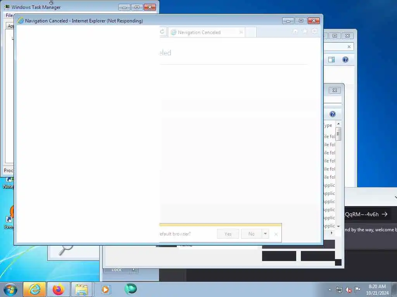Screen dimensions: 397x297
Task: Click the scroll-down arrow in the file list
Action: 338,226
